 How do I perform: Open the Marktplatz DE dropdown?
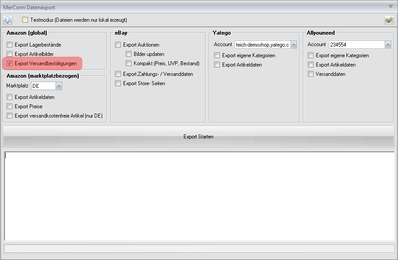point(59,86)
